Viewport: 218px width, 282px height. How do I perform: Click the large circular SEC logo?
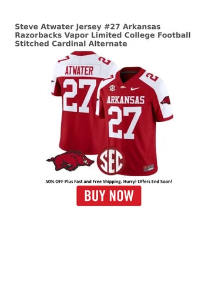tap(111, 161)
